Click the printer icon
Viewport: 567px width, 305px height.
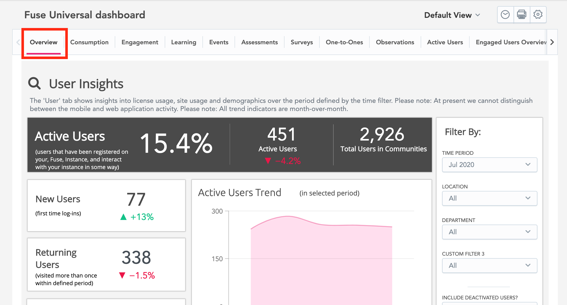(x=522, y=15)
